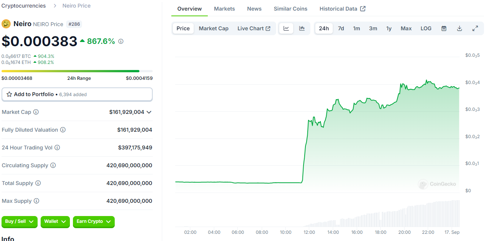This screenshot has width=487, height=241.
Task: Click the $0.000383 price value
Action: (x=40, y=41)
